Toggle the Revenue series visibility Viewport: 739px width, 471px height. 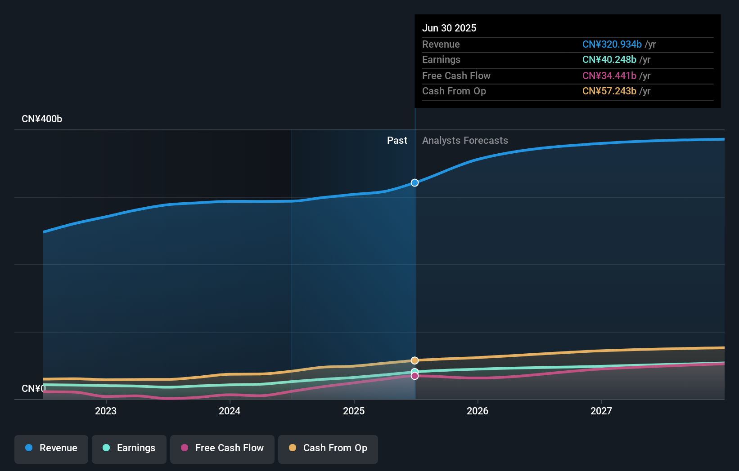point(51,448)
